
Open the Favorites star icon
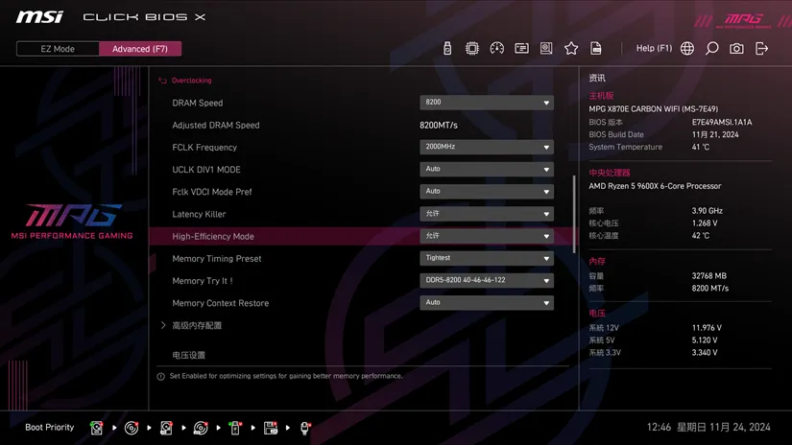571,48
